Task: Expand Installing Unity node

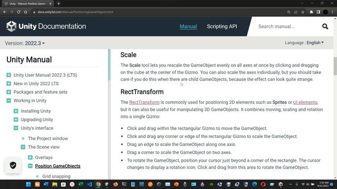Action: coord(16,111)
